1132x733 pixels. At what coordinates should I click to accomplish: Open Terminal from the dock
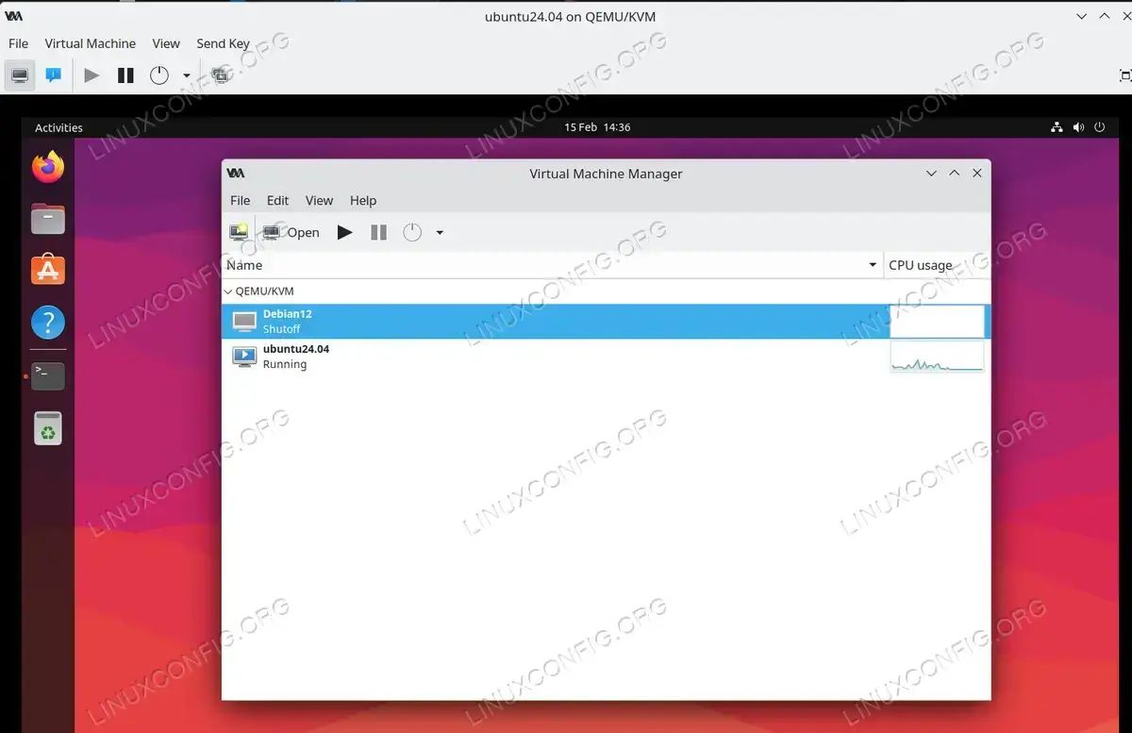pyautogui.click(x=48, y=376)
